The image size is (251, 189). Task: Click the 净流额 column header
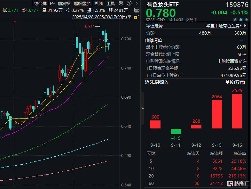216,153
